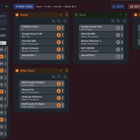Open Bass chain three-dot menu
The image size is (140, 140).
point(126,15)
